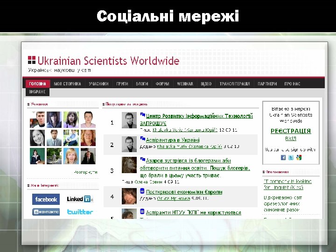Sign in with the Twitter icon
The height and width of the screenshot is (252, 336).
click(x=291, y=158)
